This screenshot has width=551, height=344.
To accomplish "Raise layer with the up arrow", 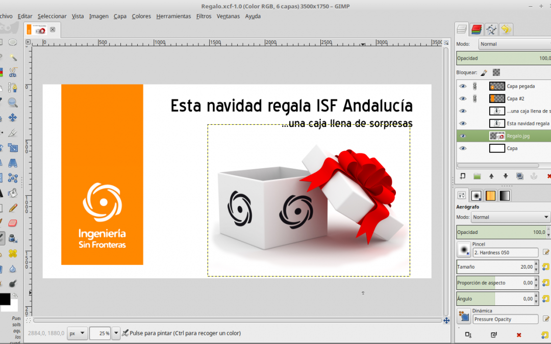I will (x=491, y=176).
